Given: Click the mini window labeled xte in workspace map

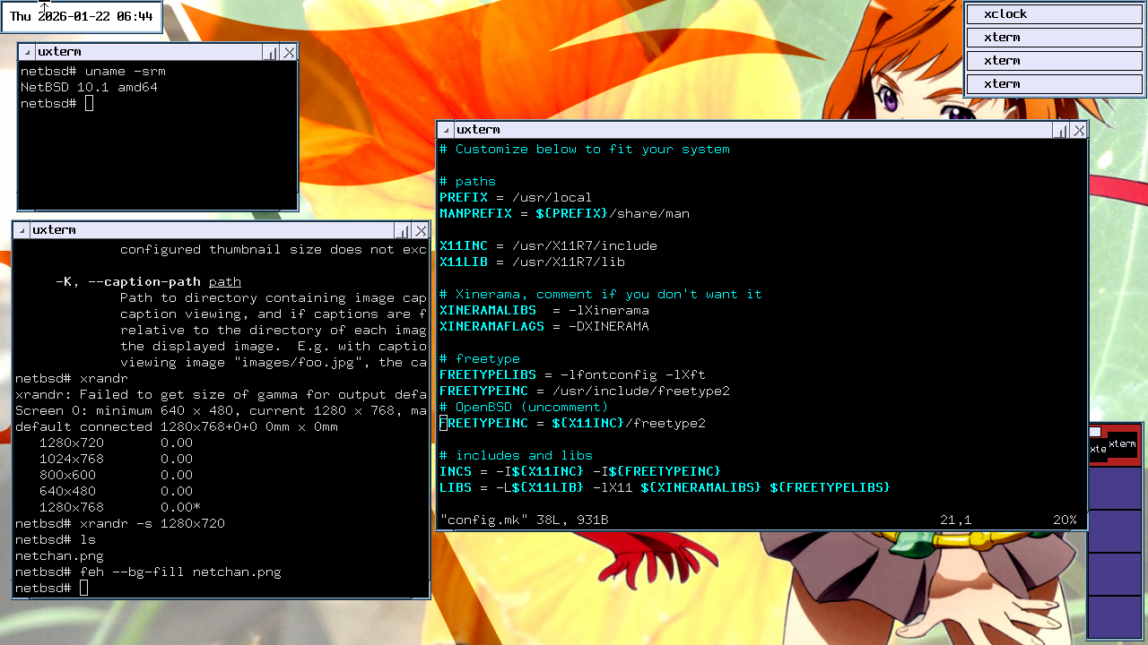Looking at the screenshot, I should pyautogui.click(x=1098, y=450).
